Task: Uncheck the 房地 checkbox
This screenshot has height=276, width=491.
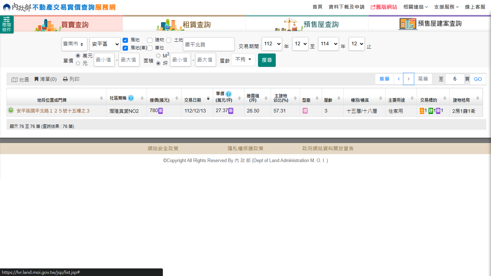Action: (125, 40)
